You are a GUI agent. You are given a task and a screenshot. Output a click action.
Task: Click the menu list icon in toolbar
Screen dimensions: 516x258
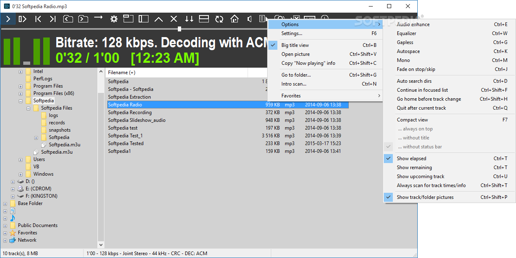pos(263,19)
